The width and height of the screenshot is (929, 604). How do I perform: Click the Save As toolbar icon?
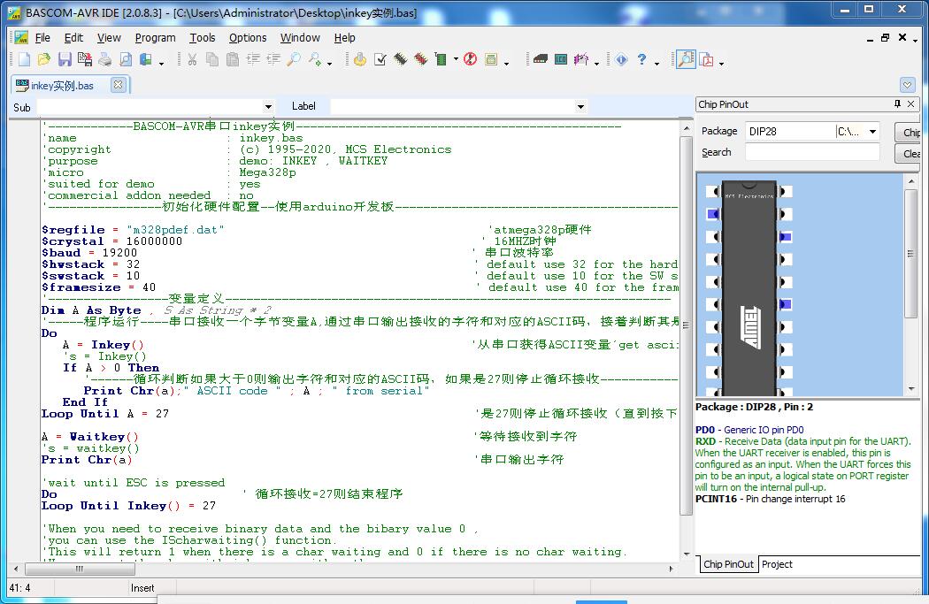pos(85,59)
